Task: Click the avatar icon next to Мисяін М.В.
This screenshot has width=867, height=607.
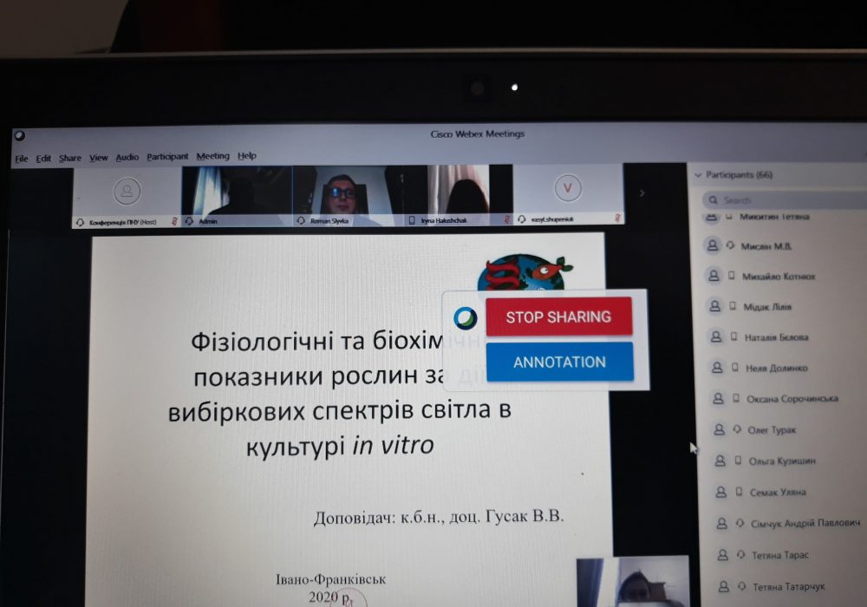Action: pos(712,246)
